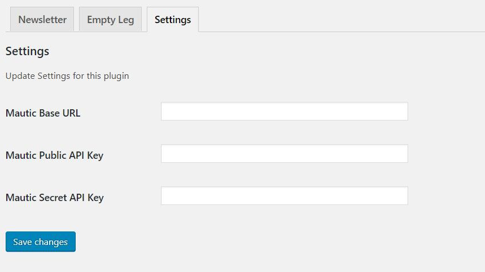Screen dimensions: 485x272
Task: Go to the Newsletter section
Action: click(42, 20)
